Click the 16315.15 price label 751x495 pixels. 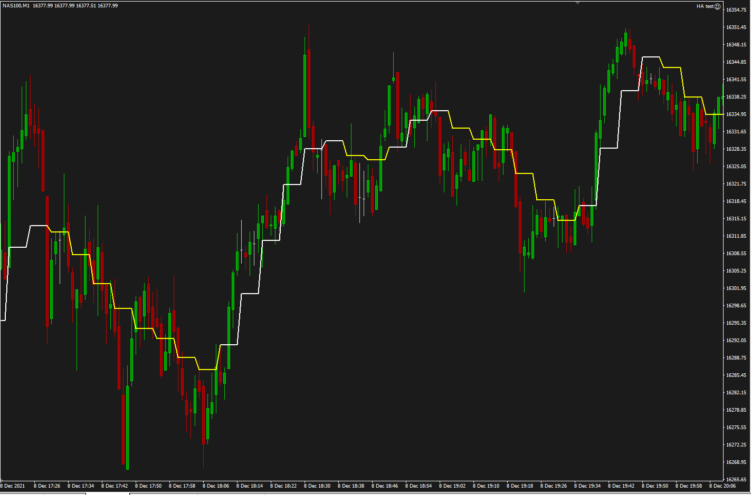(x=736, y=219)
